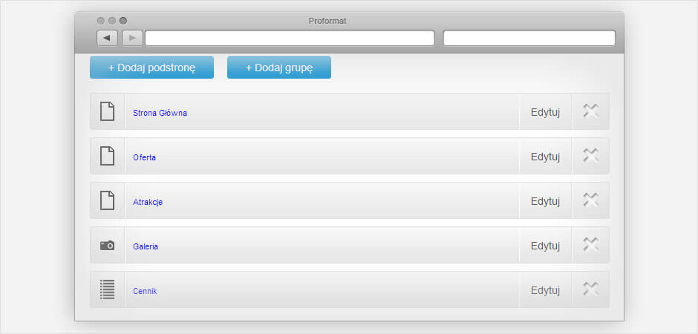698x334 pixels.
Task: Edit the Oferta page via Edytuj
Action: [x=545, y=157]
